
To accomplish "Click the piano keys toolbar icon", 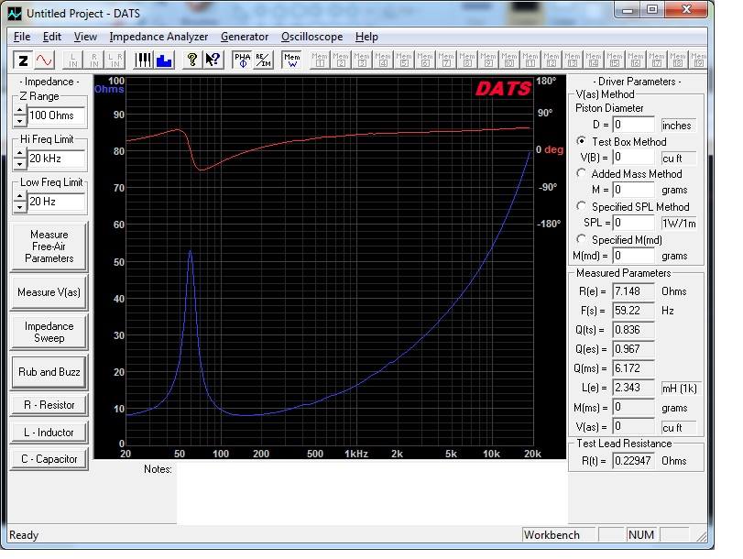I will pos(143,60).
